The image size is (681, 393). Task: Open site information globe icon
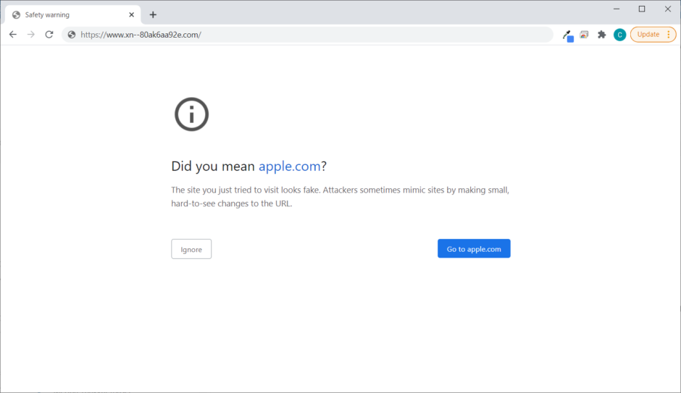pos(71,35)
